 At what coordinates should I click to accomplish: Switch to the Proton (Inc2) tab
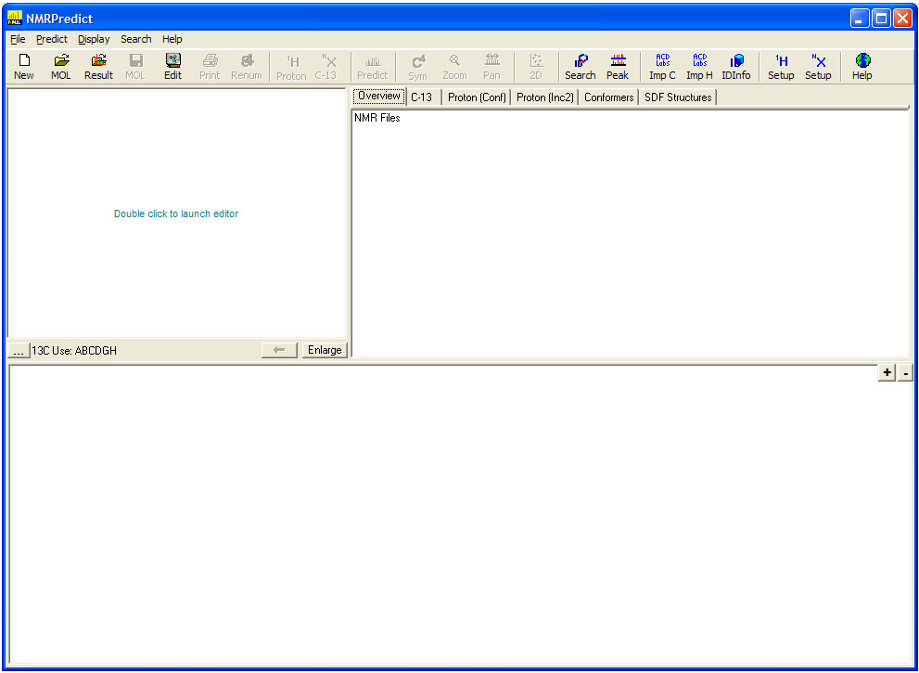coord(545,97)
